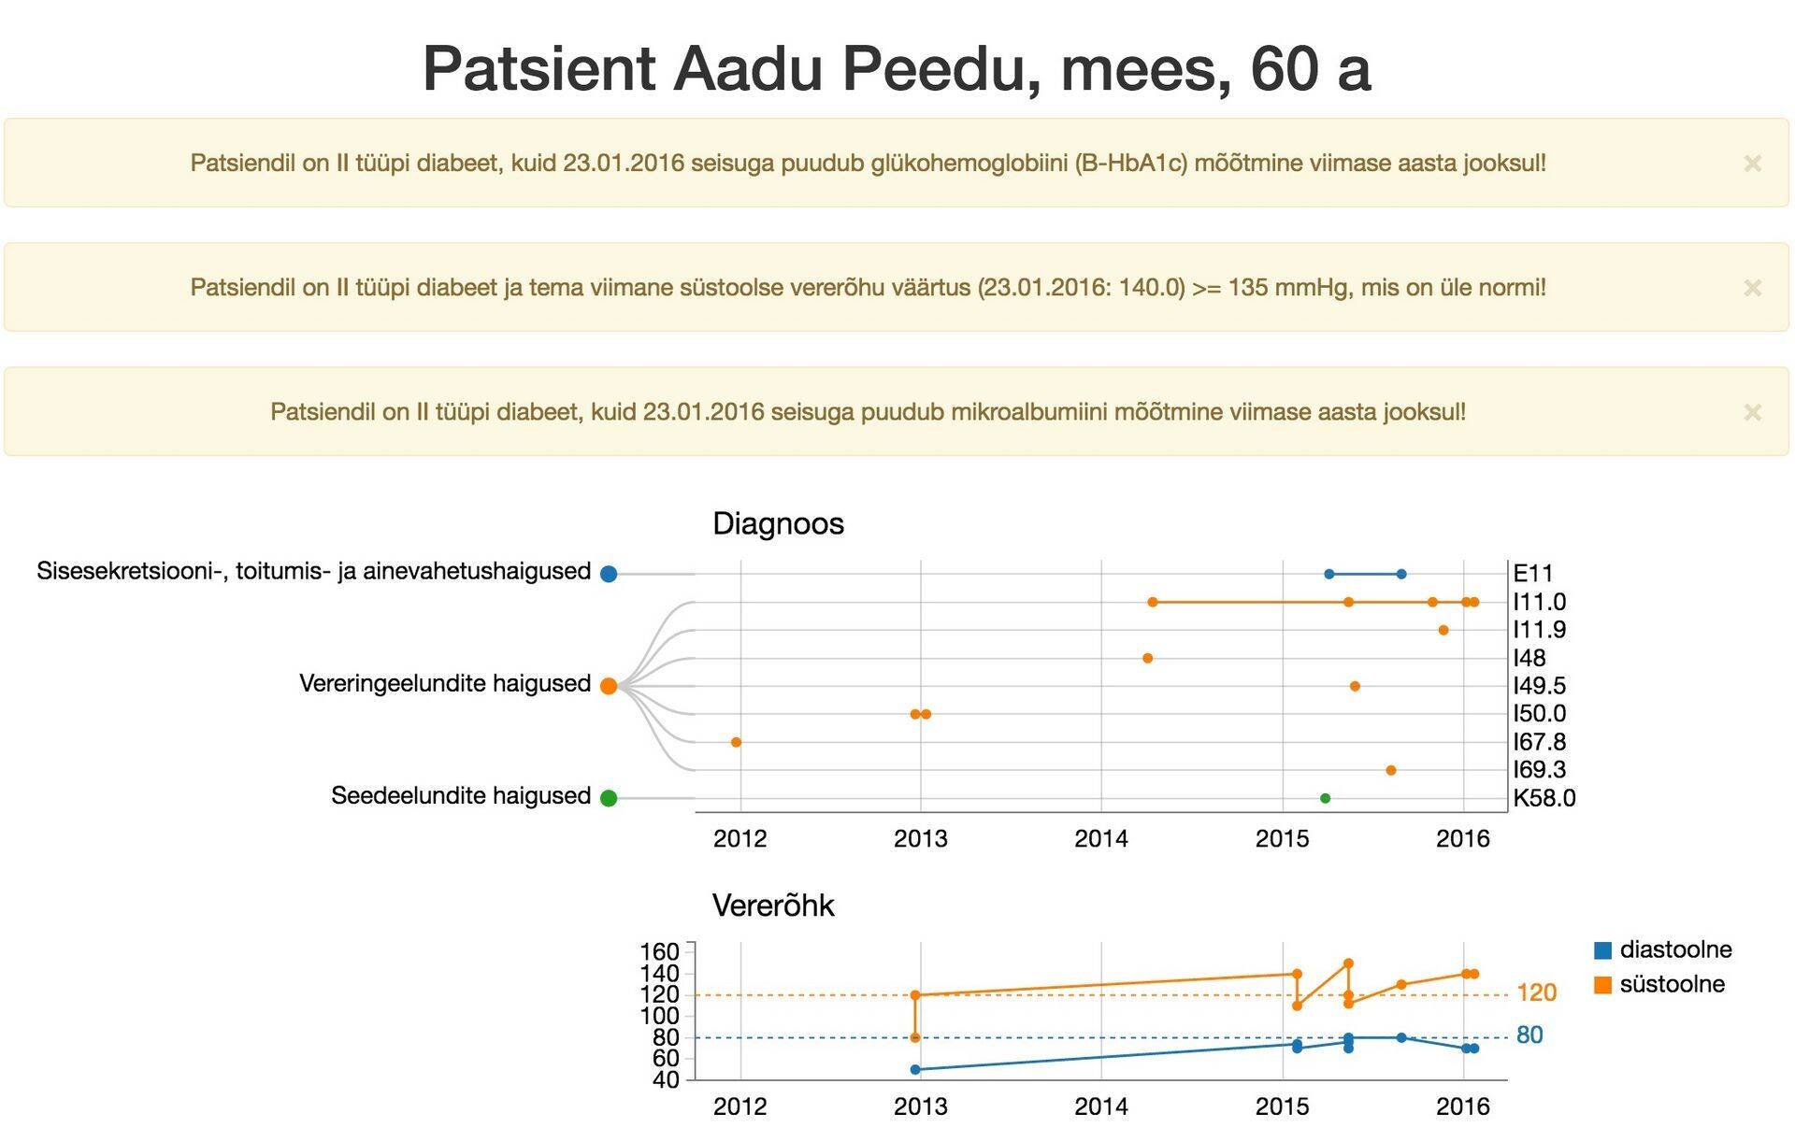The width and height of the screenshot is (1795, 1127).
Task: Dismiss the mikroalbumiini warning alert
Action: 1752,412
